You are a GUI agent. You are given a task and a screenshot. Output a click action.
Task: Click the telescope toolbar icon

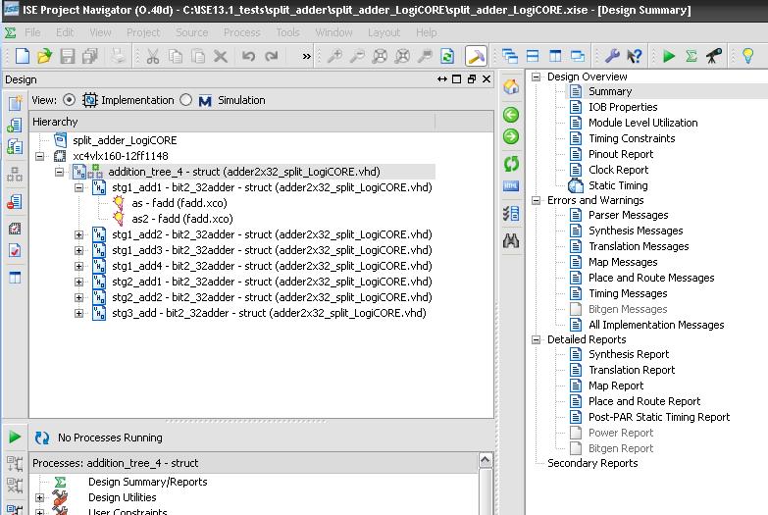coord(714,56)
